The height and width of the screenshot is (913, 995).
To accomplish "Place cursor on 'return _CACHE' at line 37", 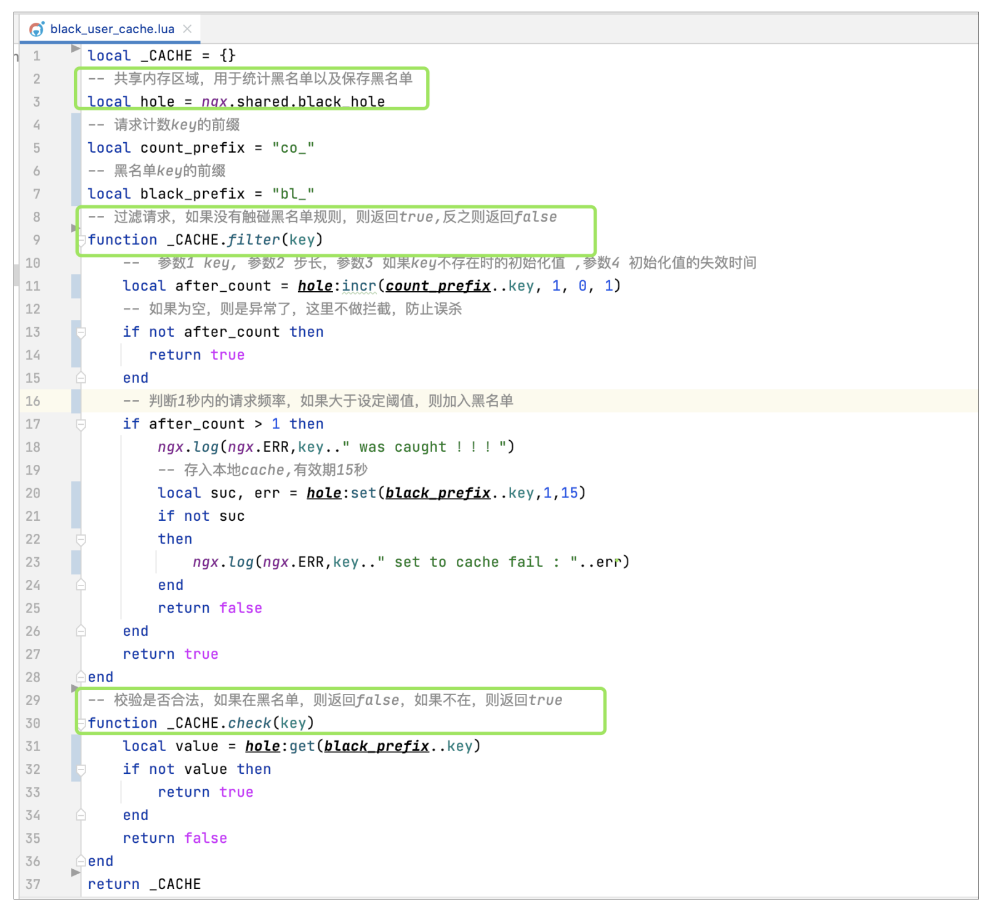I will pyautogui.click(x=144, y=884).
